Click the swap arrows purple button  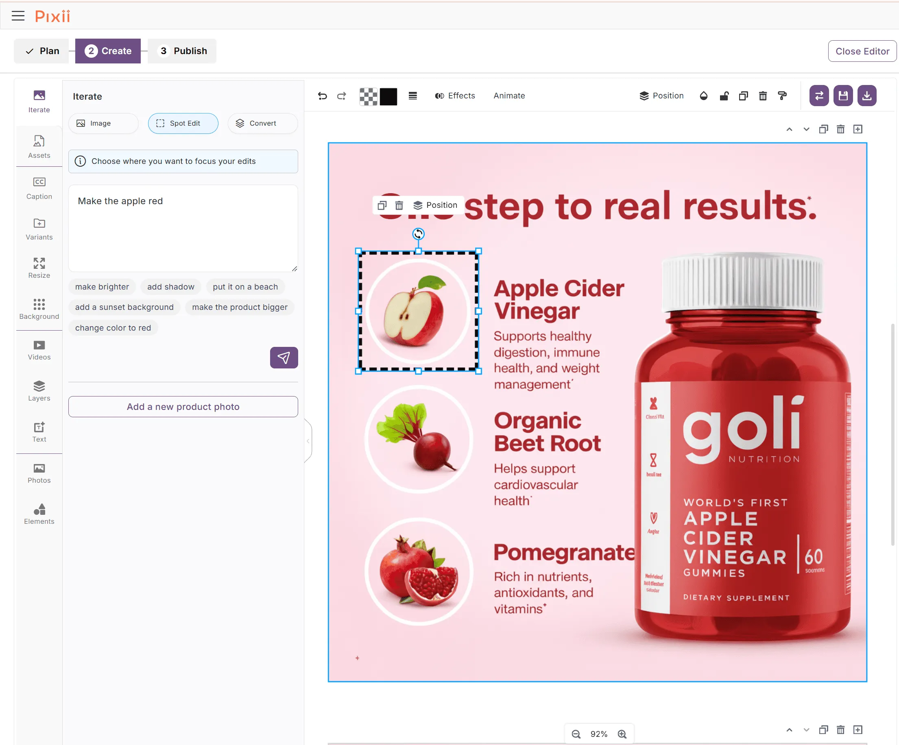[x=819, y=96]
